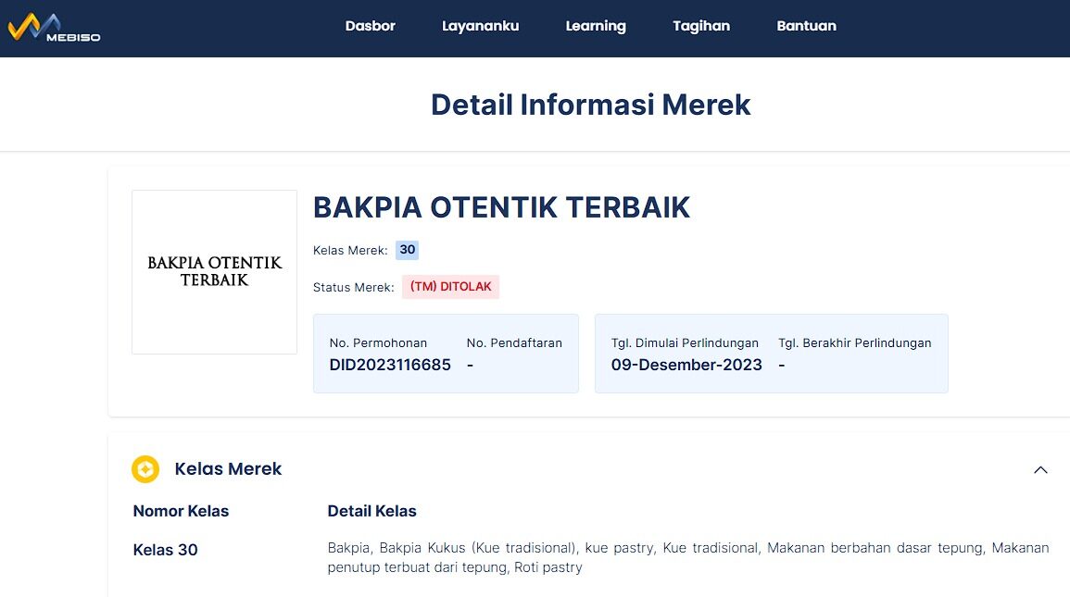Go to the Learning page
1070x597 pixels.
click(596, 26)
